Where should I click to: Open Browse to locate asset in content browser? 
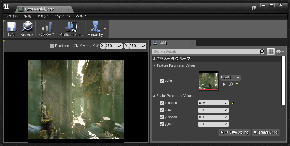pyautogui.click(x=27, y=29)
